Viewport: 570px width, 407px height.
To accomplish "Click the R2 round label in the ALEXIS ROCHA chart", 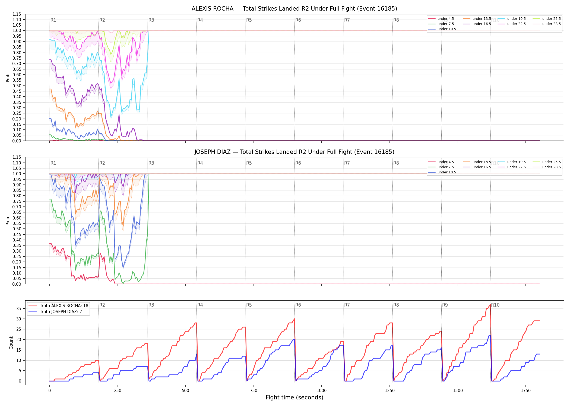I will pos(102,20).
